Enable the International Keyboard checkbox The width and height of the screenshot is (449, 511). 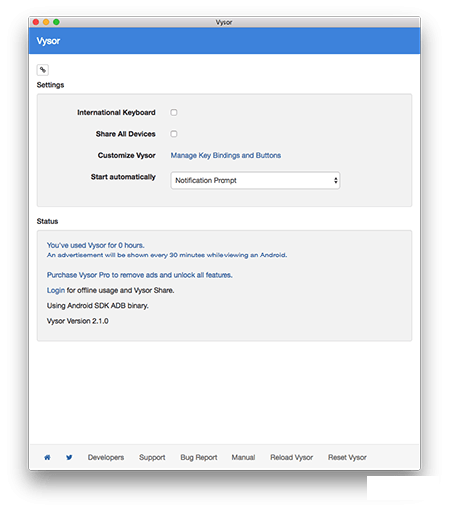174,112
